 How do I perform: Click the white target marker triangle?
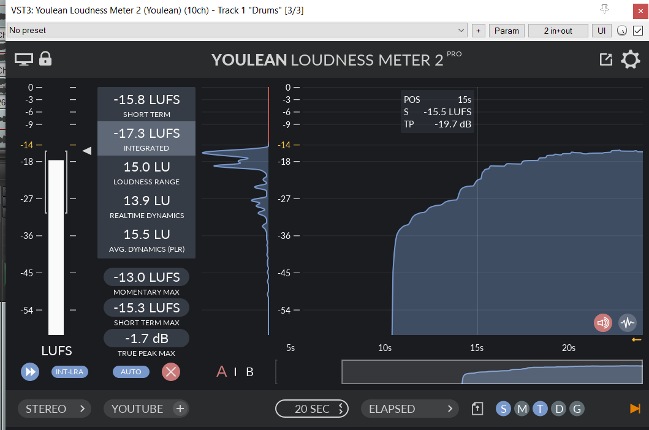point(87,151)
